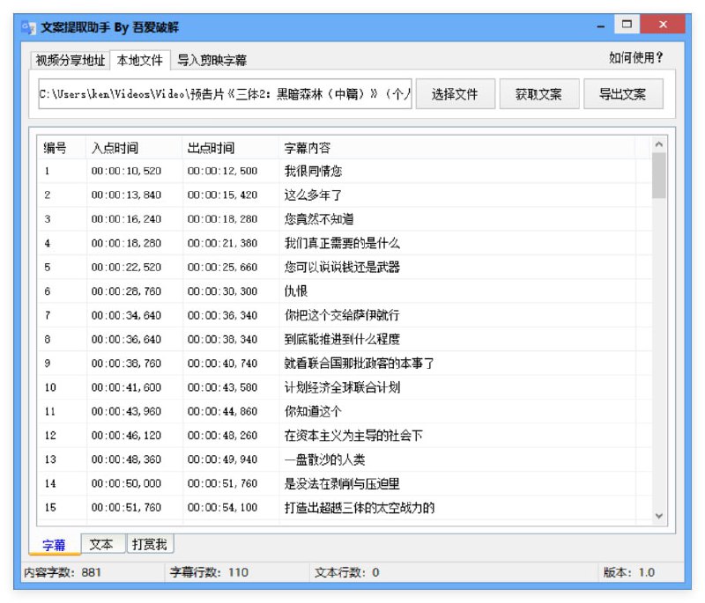Image resolution: width=705 pixels, height=603 pixels.
Task: Switch to 视频分享地址 tab
Action: pos(70,61)
